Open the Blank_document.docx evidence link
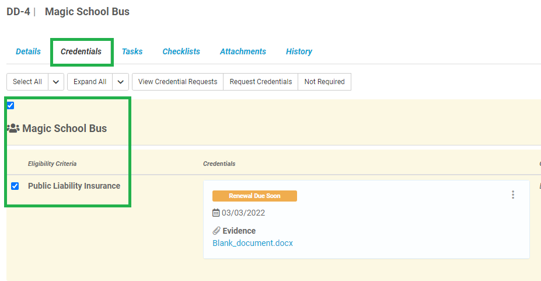The height and width of the screenshot is (281, 541). point(253,243)
